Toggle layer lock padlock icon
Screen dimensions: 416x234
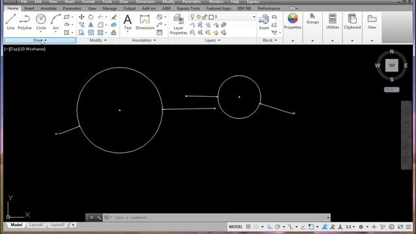point(205,17)
